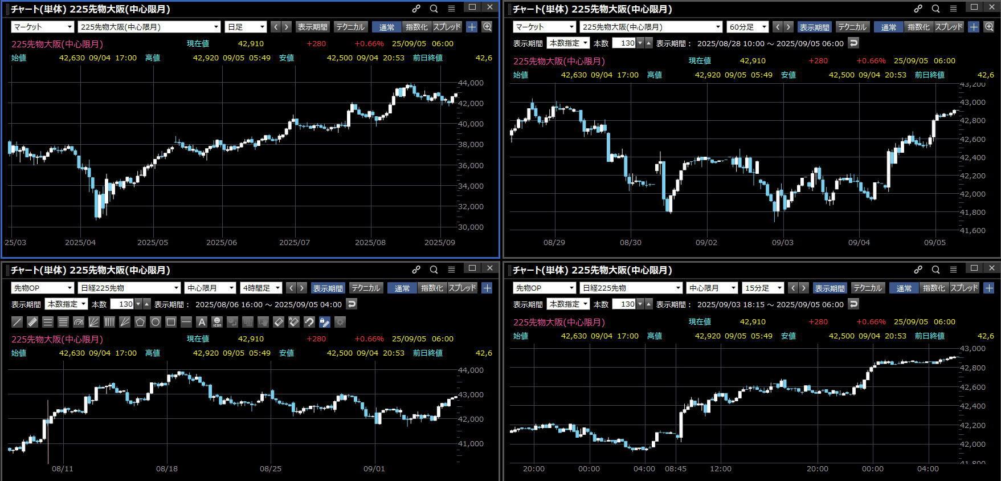
Task: Open the hamburger menu of 15-minute chart
Action: [x=953, y=270]
